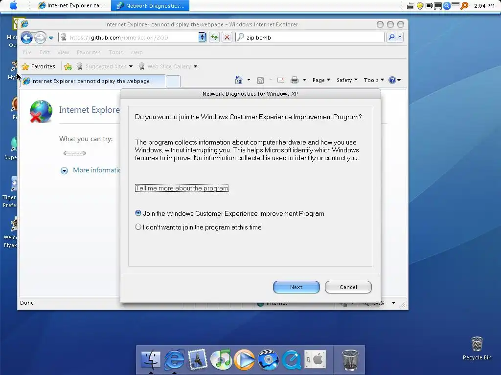Open the Help menu
The height and width of the screenshot is (375, 501).
[x=137, y=52]
